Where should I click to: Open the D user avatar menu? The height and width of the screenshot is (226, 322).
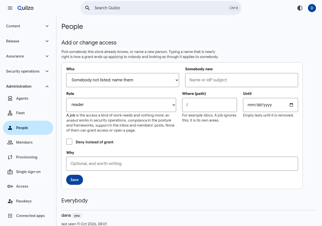point(312,8)
